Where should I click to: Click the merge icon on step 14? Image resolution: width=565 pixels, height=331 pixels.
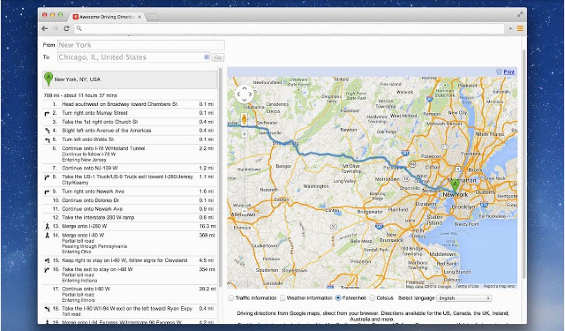(47, 235)
